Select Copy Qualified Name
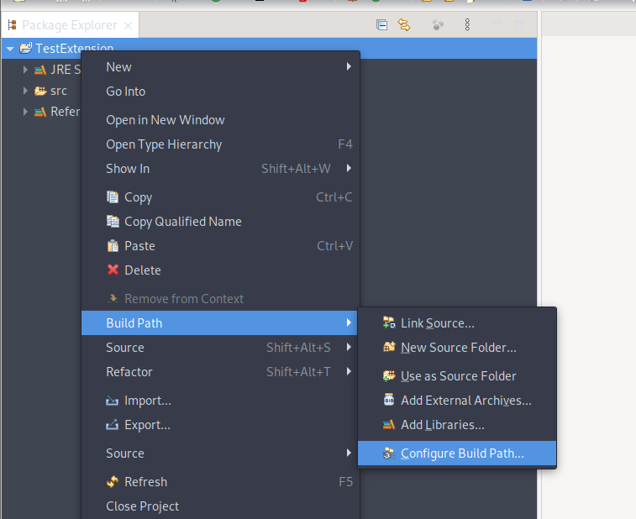Screen dimensions: 636x519 click(x=182, y=222)
